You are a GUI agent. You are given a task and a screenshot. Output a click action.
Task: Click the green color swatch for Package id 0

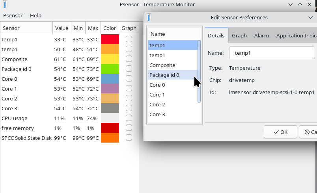point(110,69)
